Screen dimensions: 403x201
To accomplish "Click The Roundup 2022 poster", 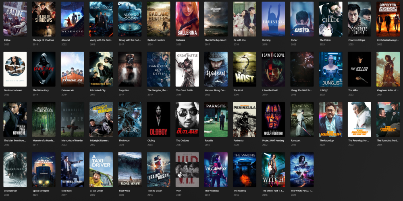I will 331,119.
